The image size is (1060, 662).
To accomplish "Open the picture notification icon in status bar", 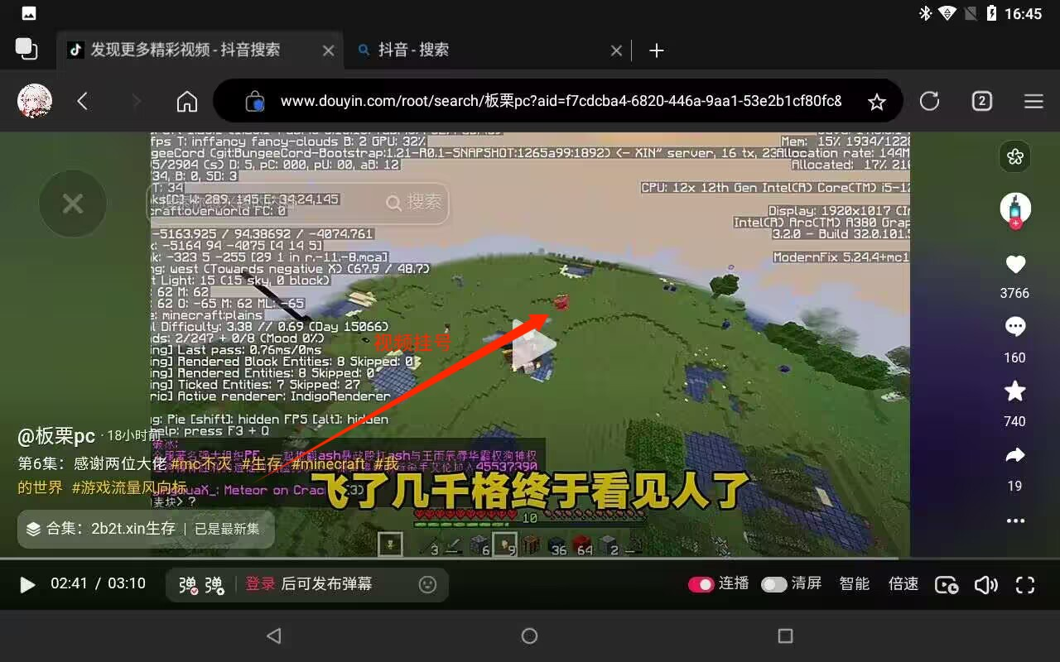I will click(28, 14).
